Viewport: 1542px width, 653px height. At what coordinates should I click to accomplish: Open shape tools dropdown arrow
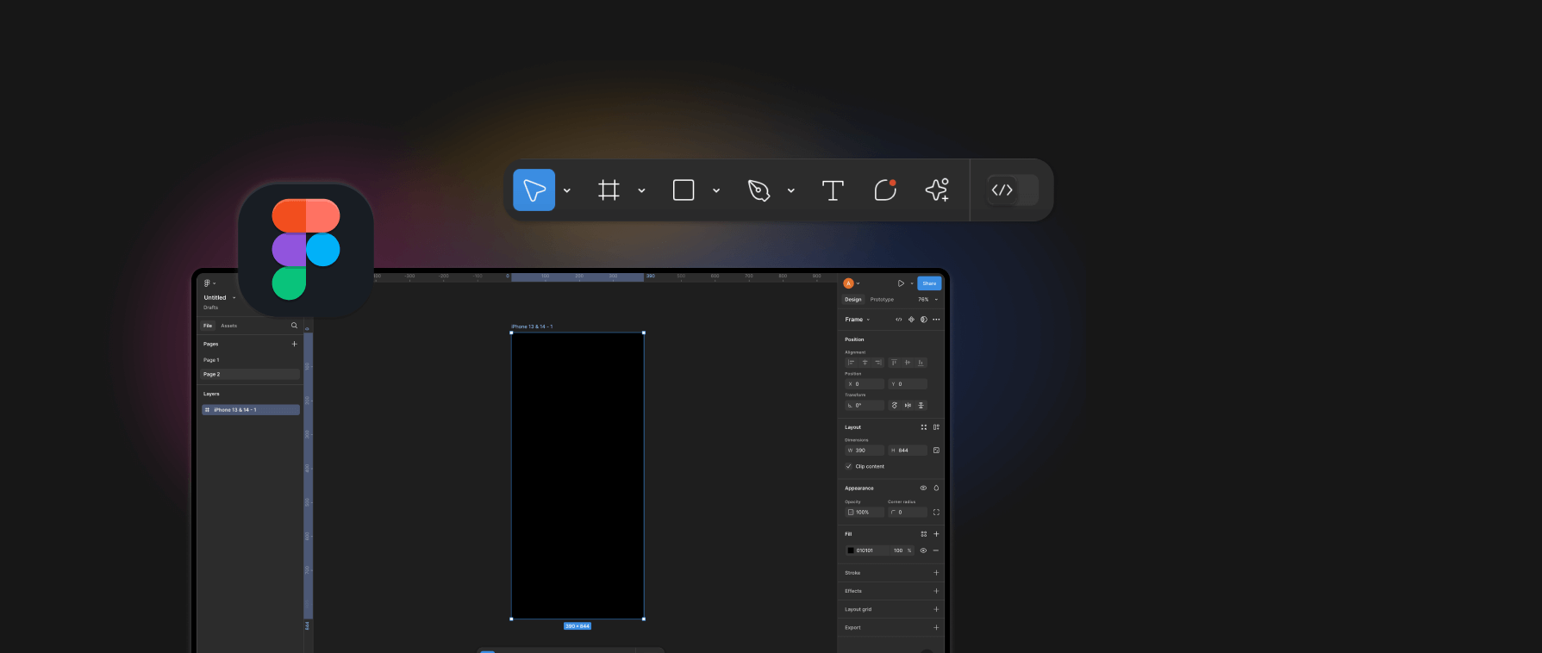(x=716, y=191)
